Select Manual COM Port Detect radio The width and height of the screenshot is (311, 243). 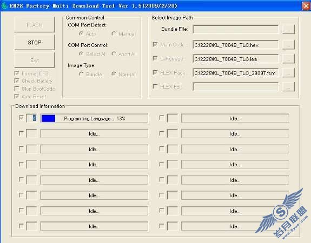pyautogui.click(x=114, y=33)
